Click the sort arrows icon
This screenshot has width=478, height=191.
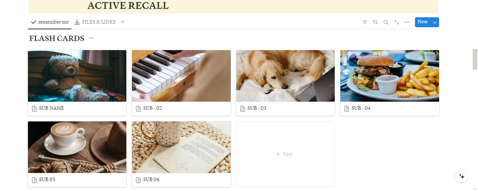[375, 22]
